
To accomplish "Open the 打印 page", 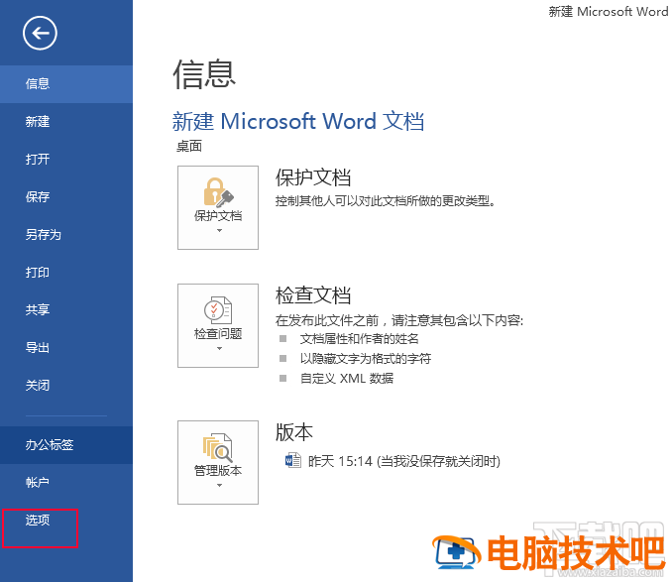I will pos(66,273).
